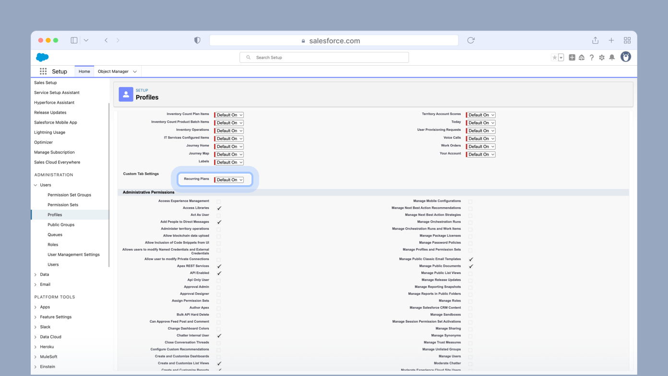The height and width of the screenshot is (376, 668).
Task: Expand the Data section in the sidebar
Action: tap(36, 274)
